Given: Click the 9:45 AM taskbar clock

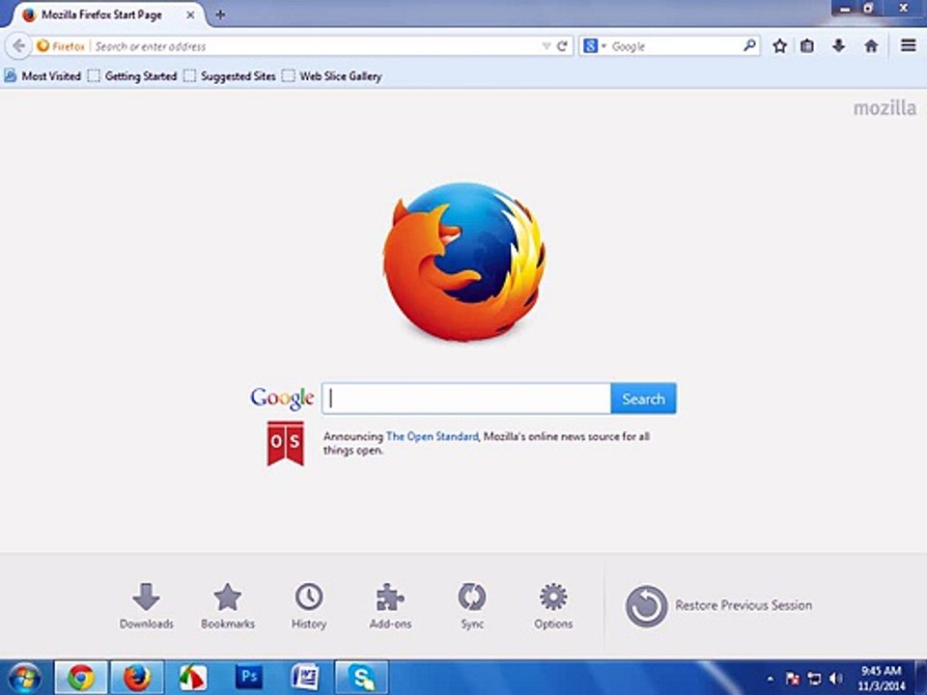Looking at the screenshot, I should pos(881,678).
